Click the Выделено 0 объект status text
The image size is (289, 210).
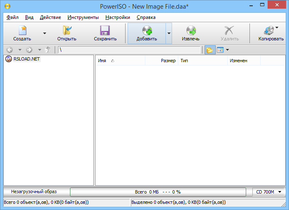178,202
